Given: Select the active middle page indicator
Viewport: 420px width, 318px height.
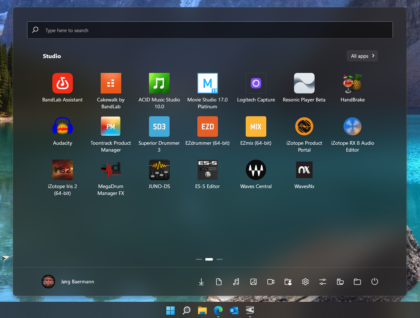Looking at the screenshot, I should [x=209, y=259].
